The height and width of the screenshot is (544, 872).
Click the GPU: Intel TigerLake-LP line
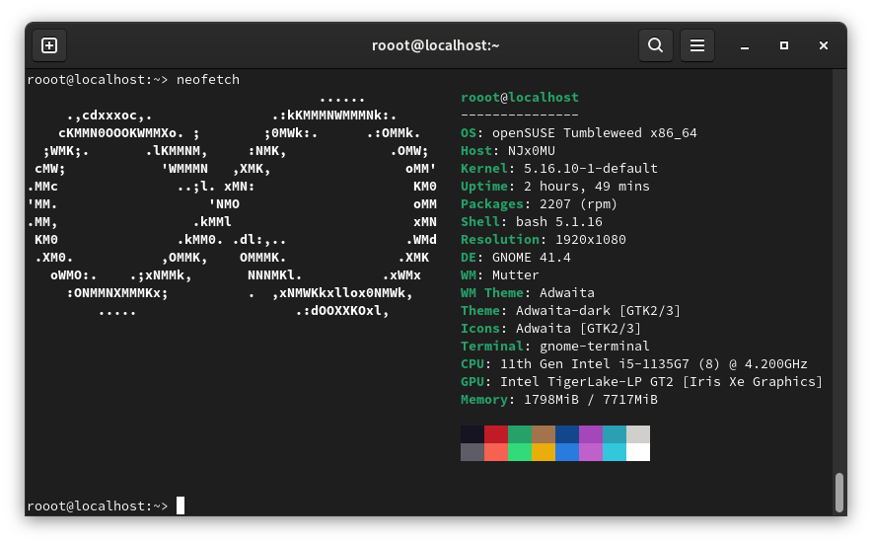(642, 382)
